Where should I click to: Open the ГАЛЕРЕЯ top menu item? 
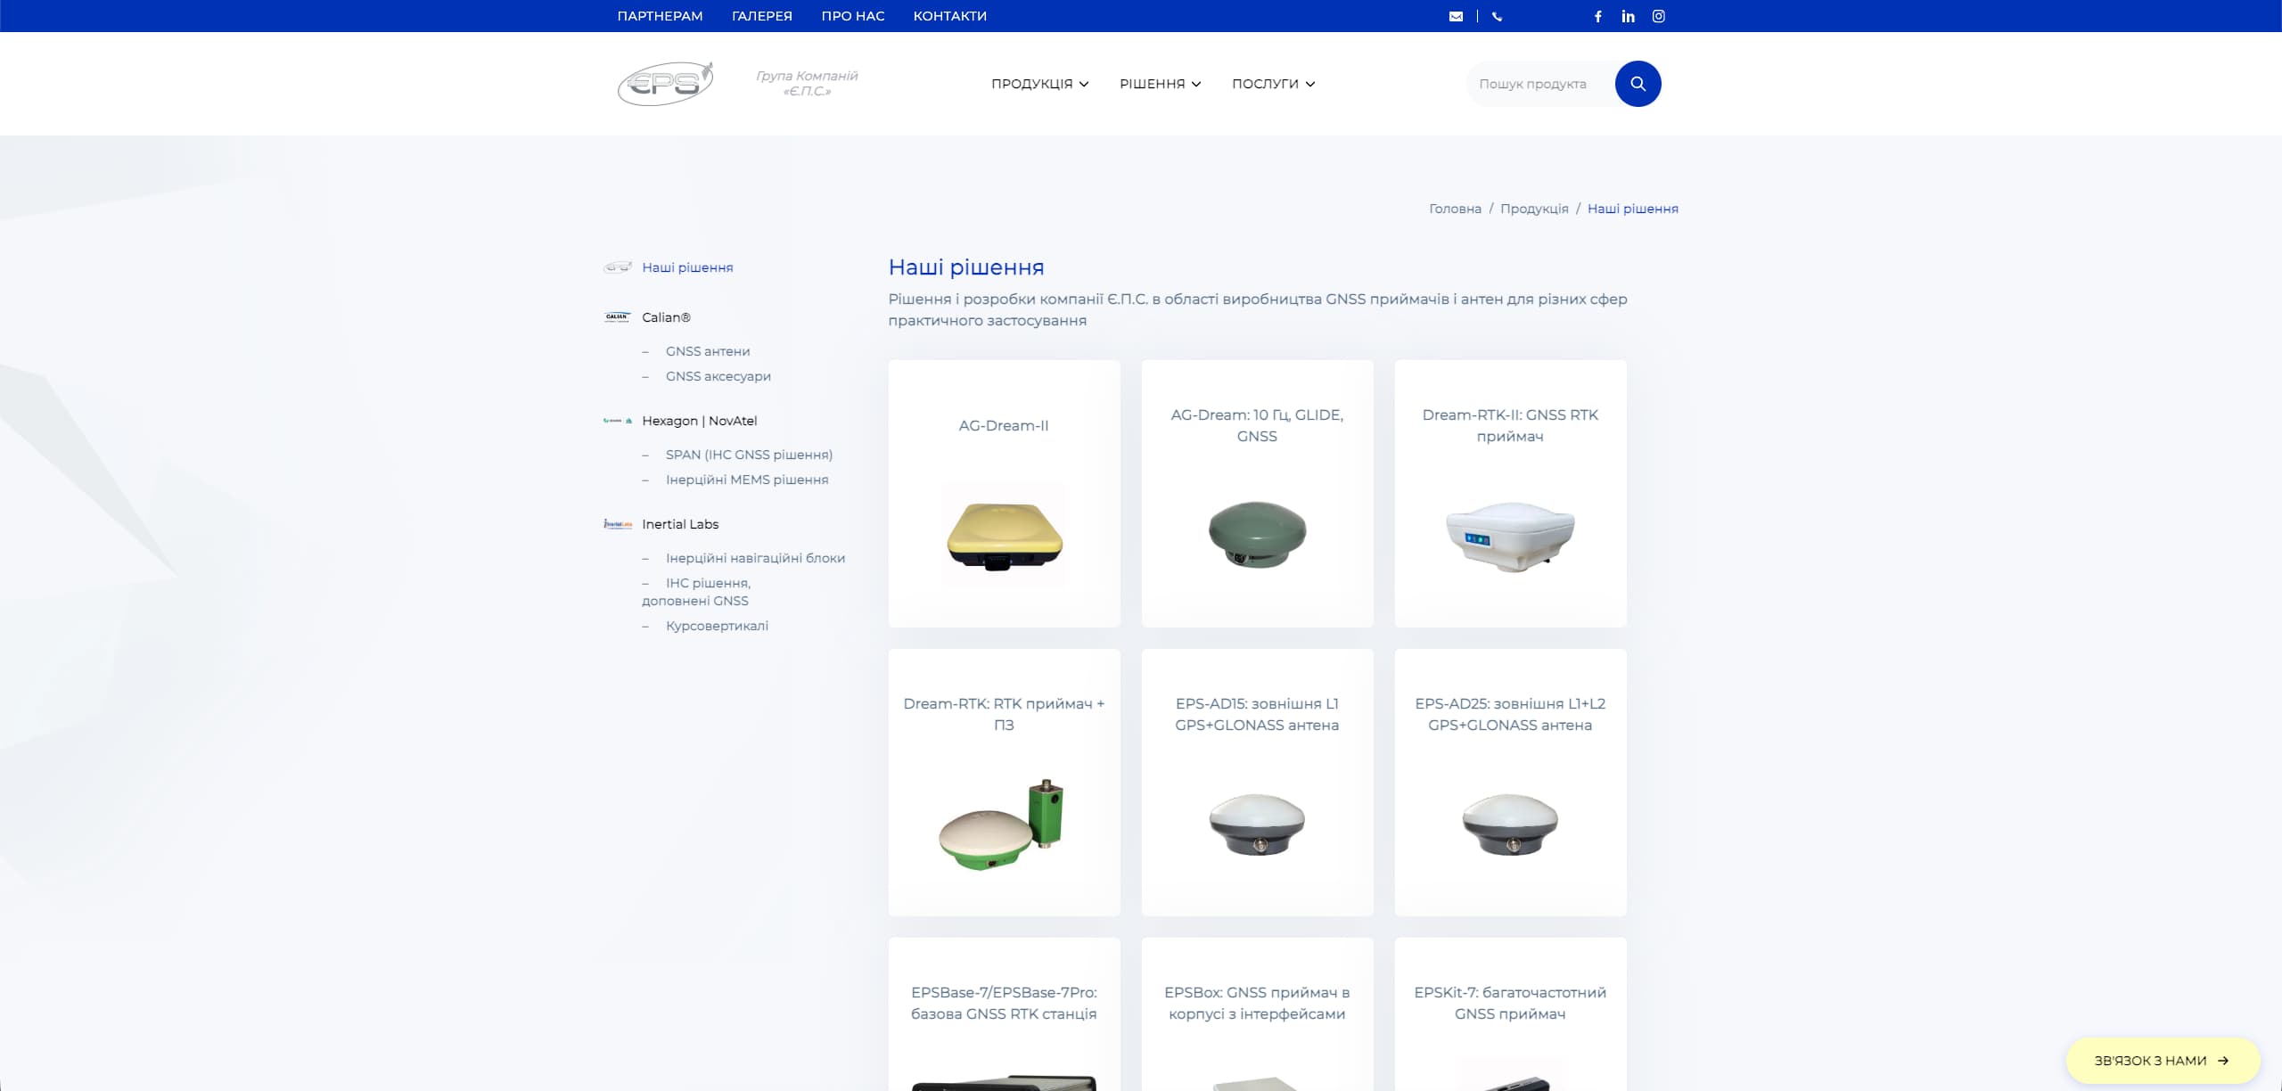click(761, 16)
